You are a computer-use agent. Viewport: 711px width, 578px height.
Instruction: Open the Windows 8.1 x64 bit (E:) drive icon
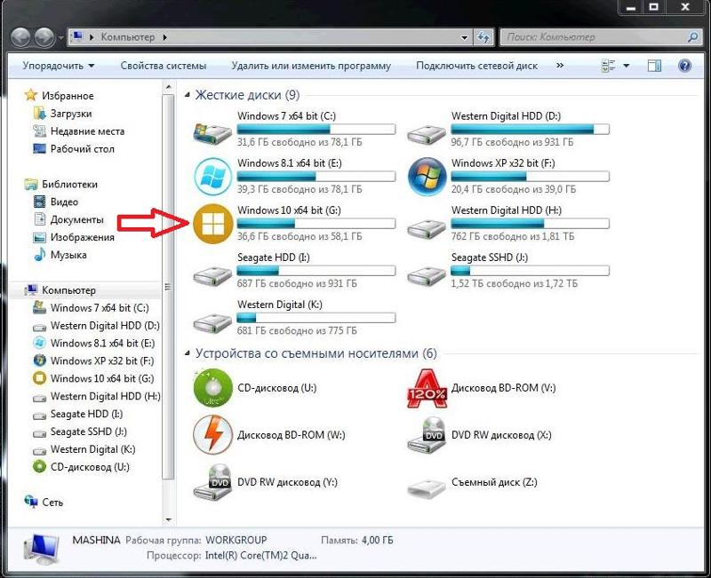pos(212,175)
